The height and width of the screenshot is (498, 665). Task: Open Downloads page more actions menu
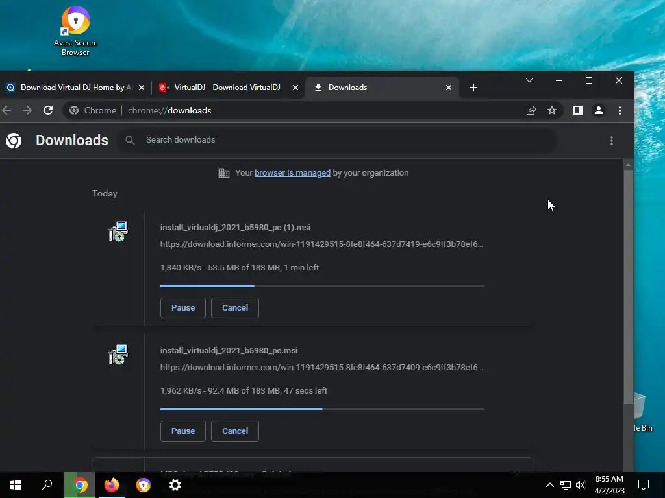click(612, 141)
